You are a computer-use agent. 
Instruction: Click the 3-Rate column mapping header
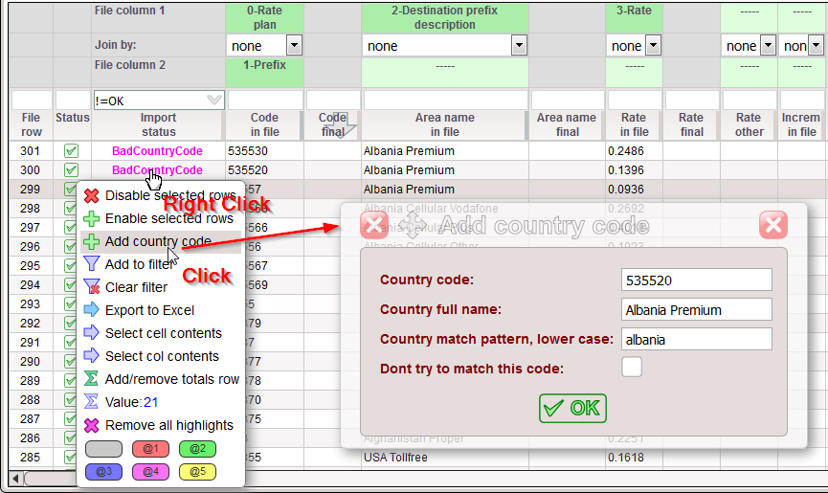[x=634, y=17]
